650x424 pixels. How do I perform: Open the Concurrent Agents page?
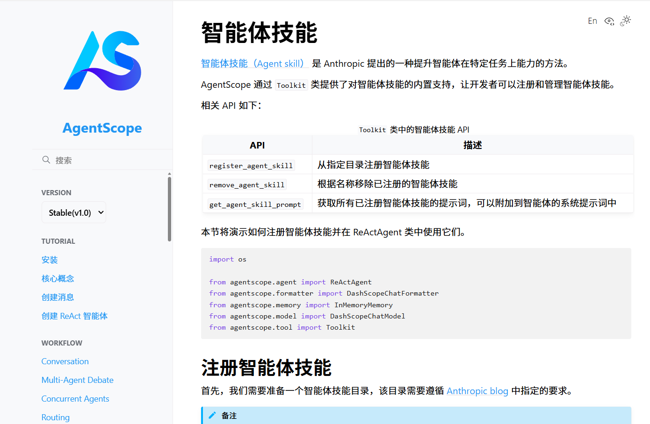click(75, 399)
